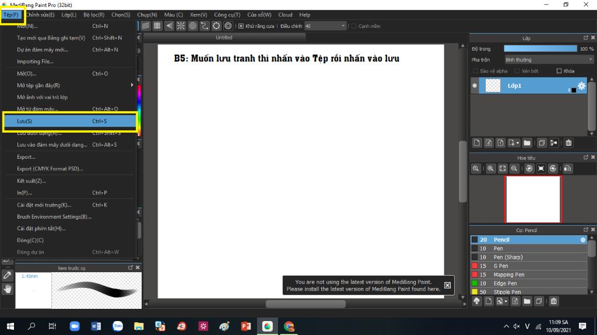The width and height of the screenshot is (597, 335).
Task: Toggle Khử răng cưa checkbox
Action: [241, 26]
